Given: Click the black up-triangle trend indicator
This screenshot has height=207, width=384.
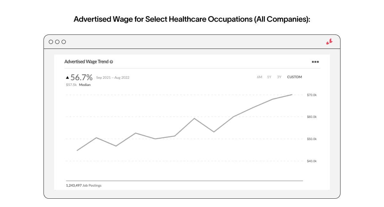Looking at the screenshot, I should click(x=67, y=77).
